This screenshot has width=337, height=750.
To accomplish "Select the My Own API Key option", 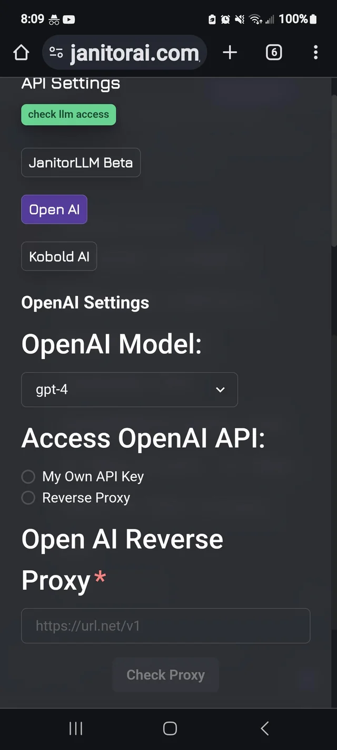I will pyautogui.click(x=28, y=477).
